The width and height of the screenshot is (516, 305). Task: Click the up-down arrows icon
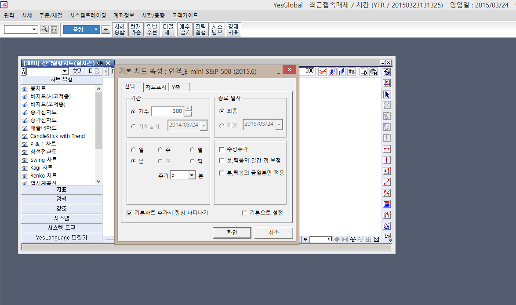click(352, 71)
